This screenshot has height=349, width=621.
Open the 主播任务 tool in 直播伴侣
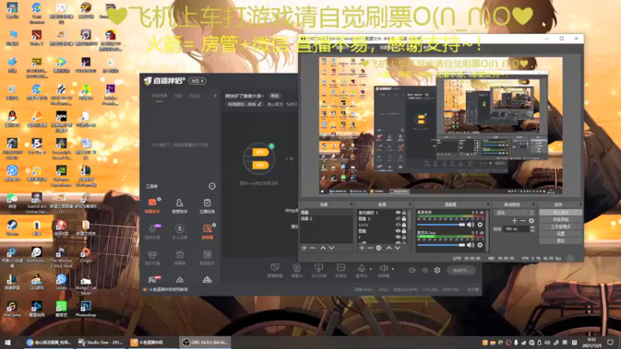coord(207,206)
